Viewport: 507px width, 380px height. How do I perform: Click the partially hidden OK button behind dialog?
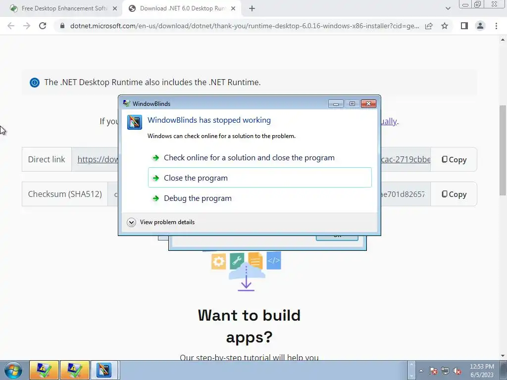(x=337, y=238)
